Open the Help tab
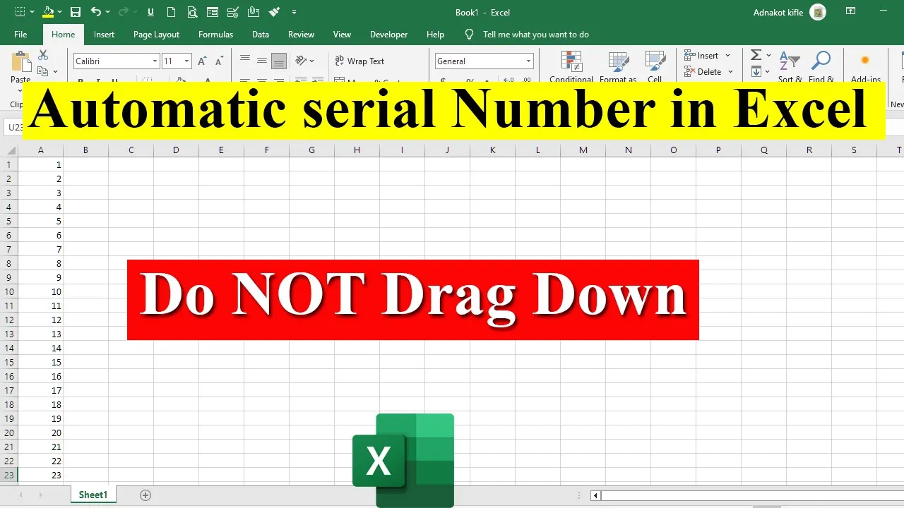The width and height of the screenshot is (904, 508). coord(435,35)
